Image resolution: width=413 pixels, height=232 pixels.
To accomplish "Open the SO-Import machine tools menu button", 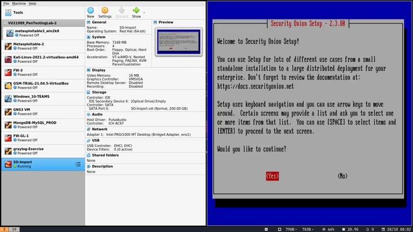I will 78,164.
